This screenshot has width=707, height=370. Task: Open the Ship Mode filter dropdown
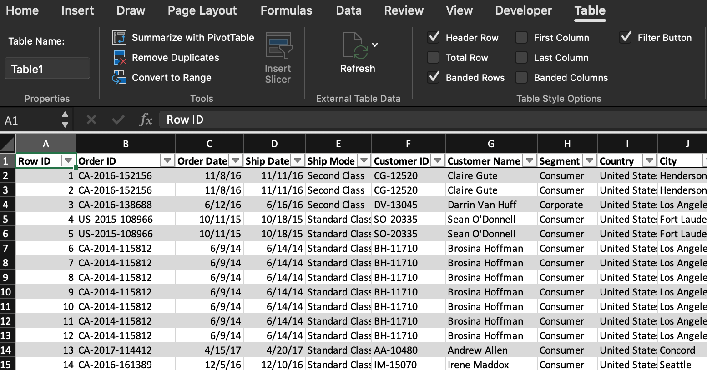coord(364,160)
